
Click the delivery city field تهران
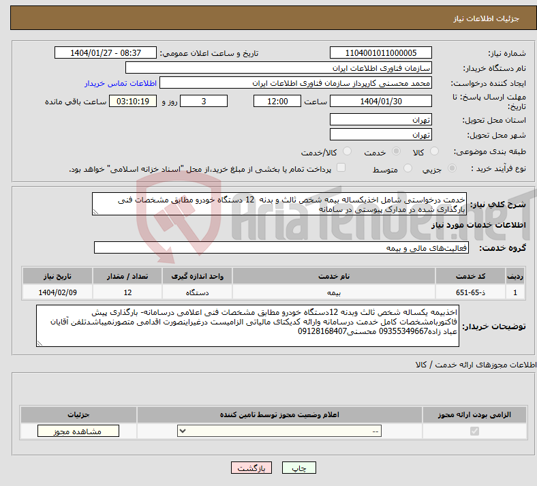tap(380, 134)
